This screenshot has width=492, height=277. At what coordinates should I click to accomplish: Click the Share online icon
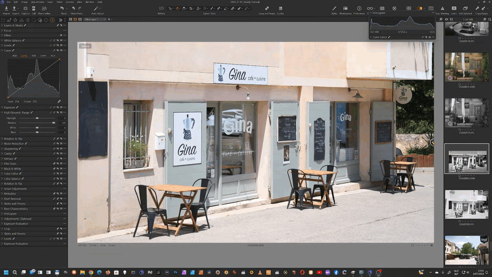[x=44, y=9]
